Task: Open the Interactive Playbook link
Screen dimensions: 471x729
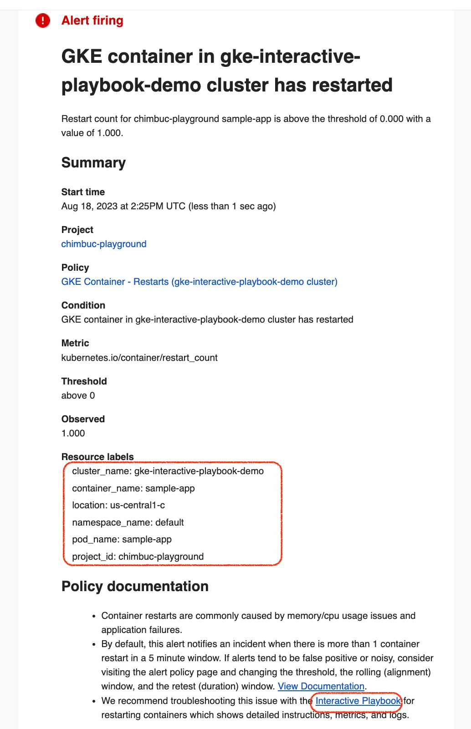Action: [x=358, y=701]
